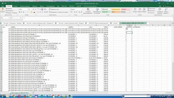Toggle center text horizontally
The image size is (174, 98).
click(x=40, y=12)
